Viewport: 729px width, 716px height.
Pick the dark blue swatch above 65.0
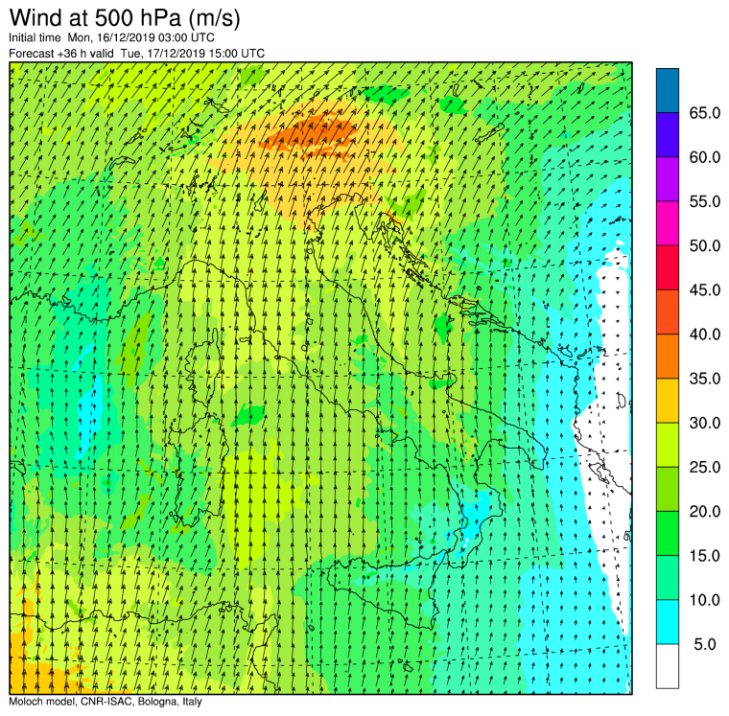click(668, 91)
